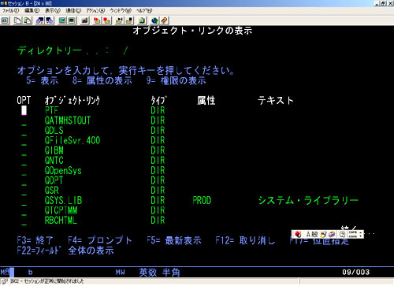Click the QOpenSys directory entry
Viewport: 394px width, 286px height.
63,171
